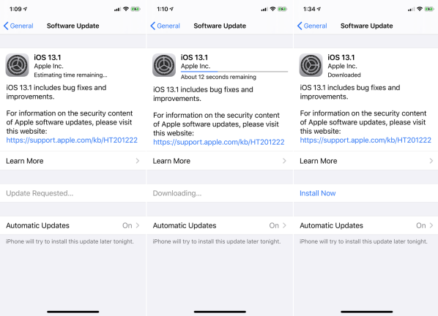Tap iOS 13.1 gear icon in 1:34 downloaded screen
The height and width of the screenshot is (316, 438).
311,65
